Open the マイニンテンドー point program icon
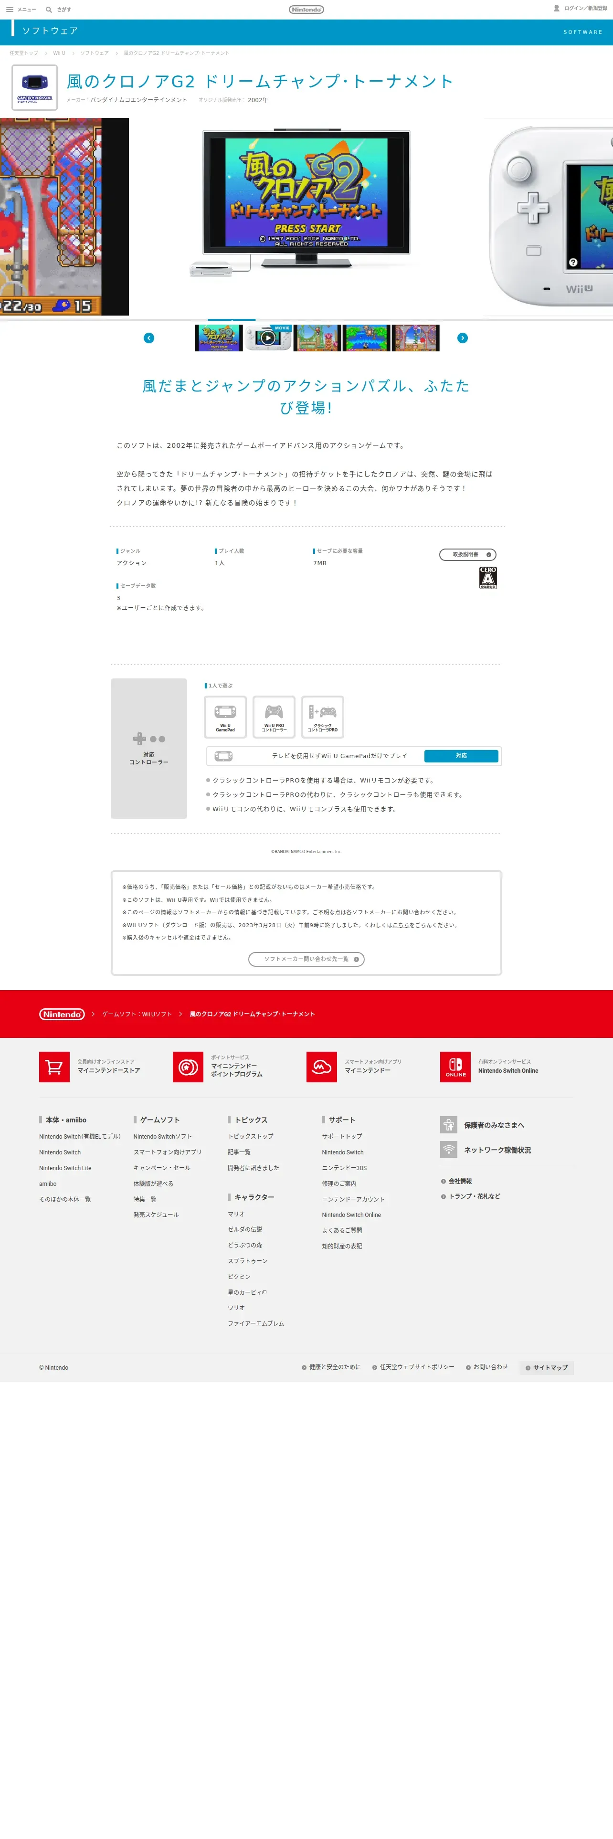 [188, 1067]
